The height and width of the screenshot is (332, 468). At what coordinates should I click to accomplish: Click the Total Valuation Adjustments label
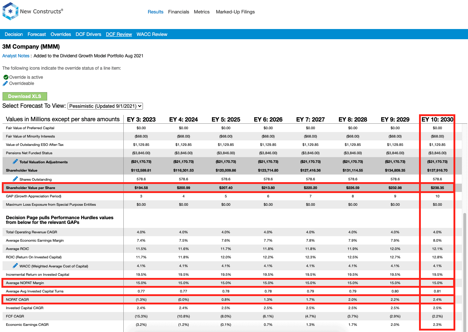point(44,162)
